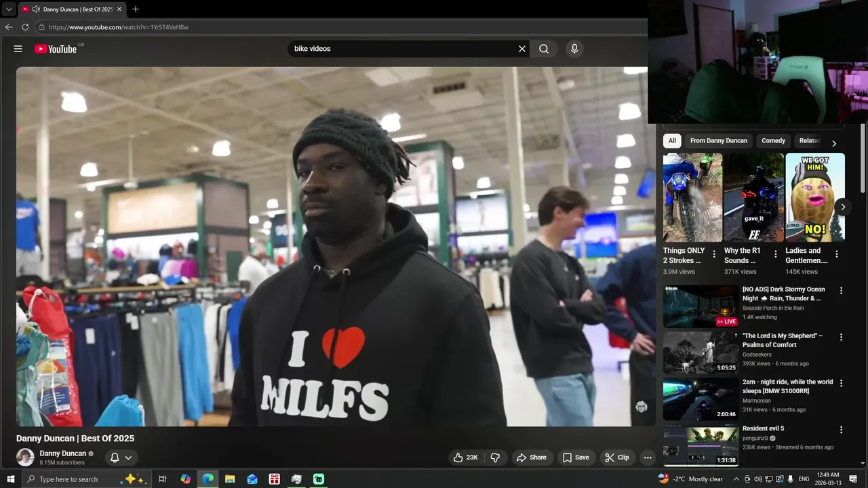The height and width of the screenshot is (488, 868).
Task: Select the 'All' filter chip
Action: [x=672, y=141]
